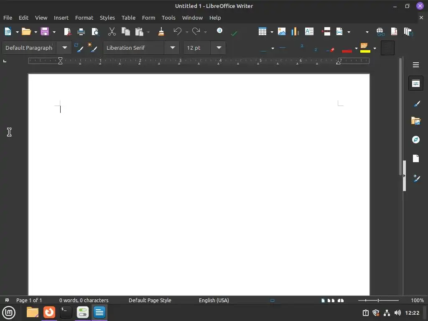Toggle book view layout in status bar
The width and height of the screenshot is (428, 321).
click(341, 301)
